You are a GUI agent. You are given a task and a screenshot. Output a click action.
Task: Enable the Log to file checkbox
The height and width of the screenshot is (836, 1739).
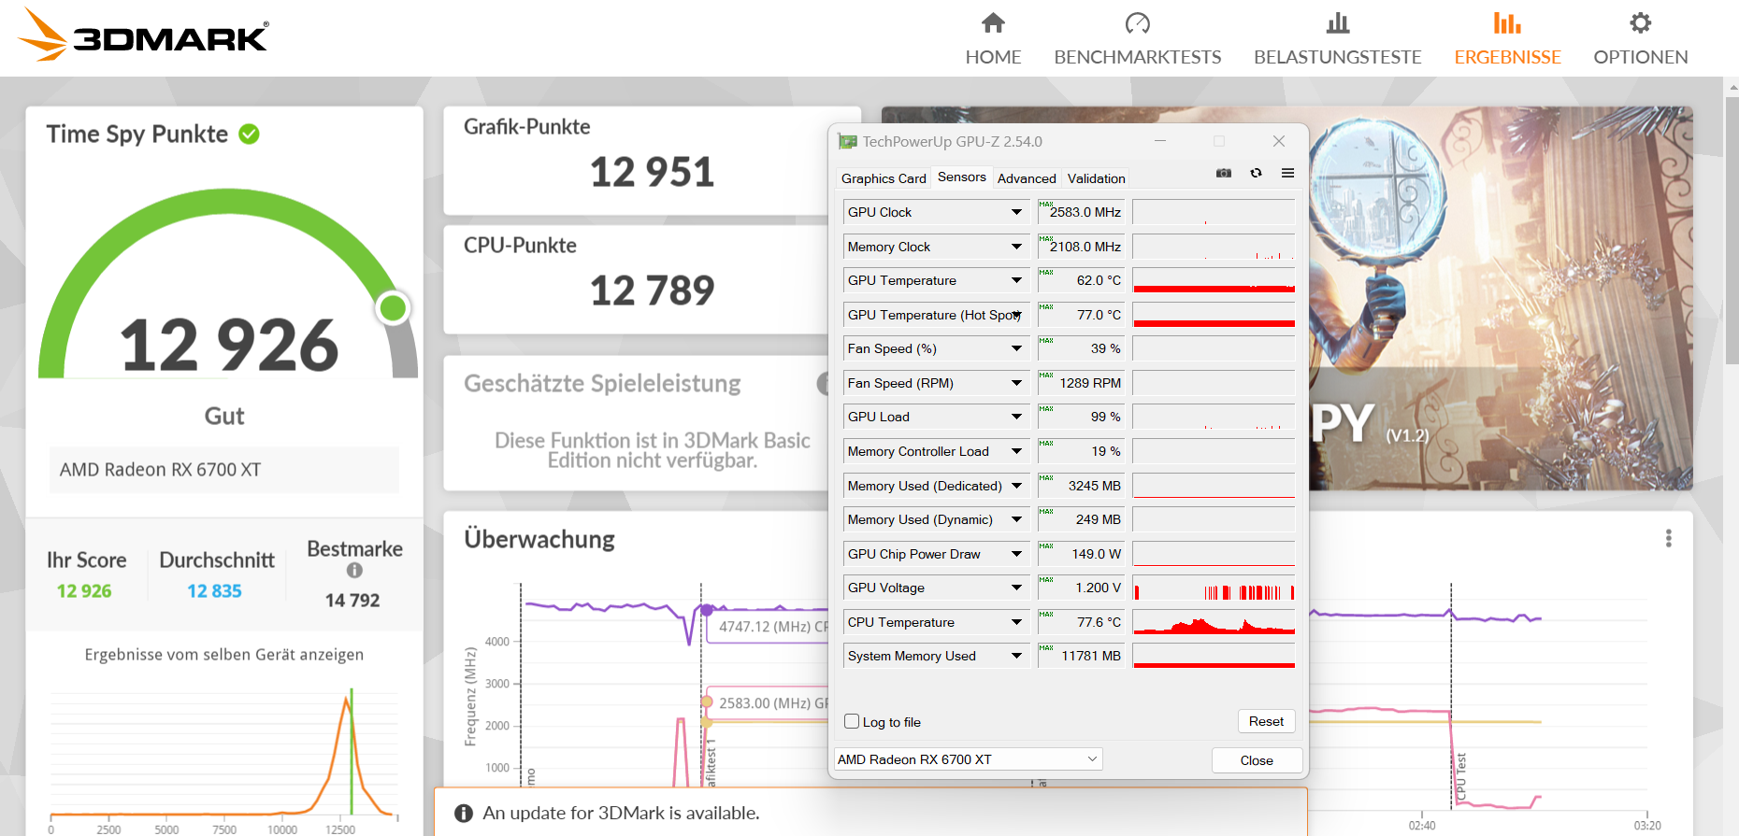tap(852, 721)
